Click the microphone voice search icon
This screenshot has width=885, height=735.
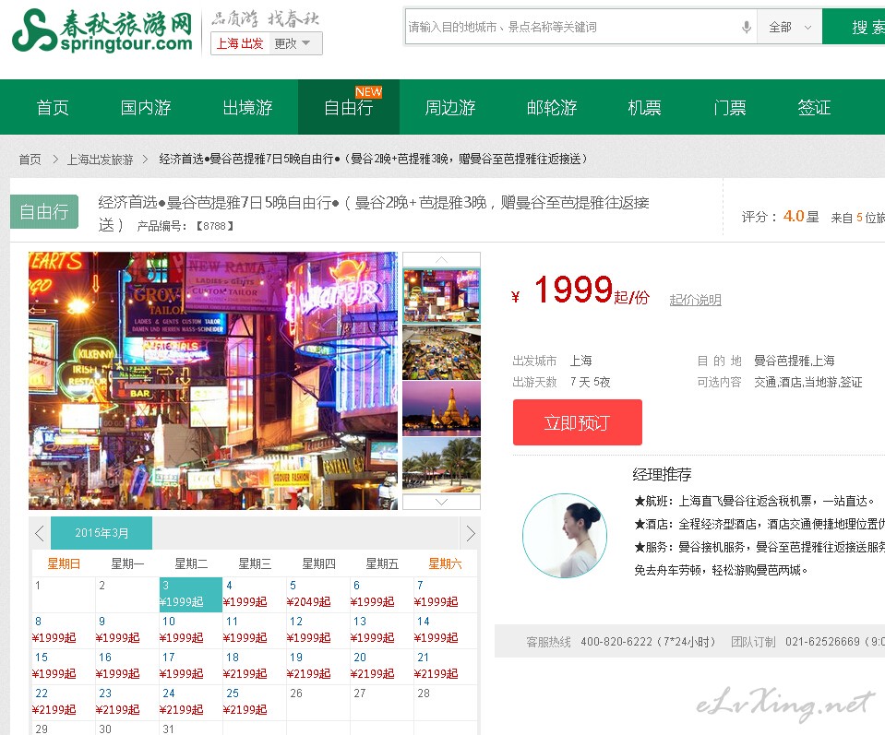point(746,28)
